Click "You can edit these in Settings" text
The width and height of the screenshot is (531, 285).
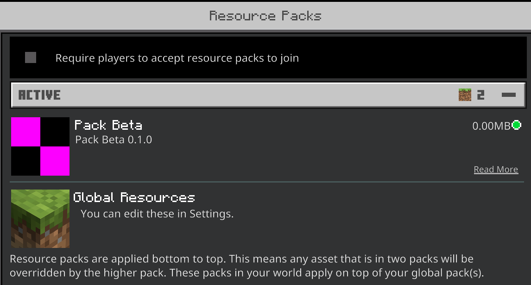click(x=157, y=214)
